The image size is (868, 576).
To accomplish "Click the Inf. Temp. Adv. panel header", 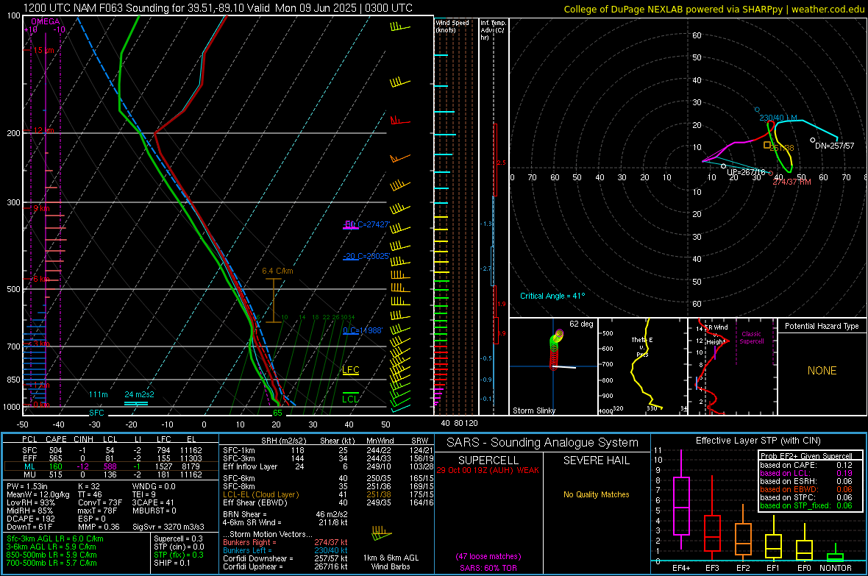I will coord(493,30).
